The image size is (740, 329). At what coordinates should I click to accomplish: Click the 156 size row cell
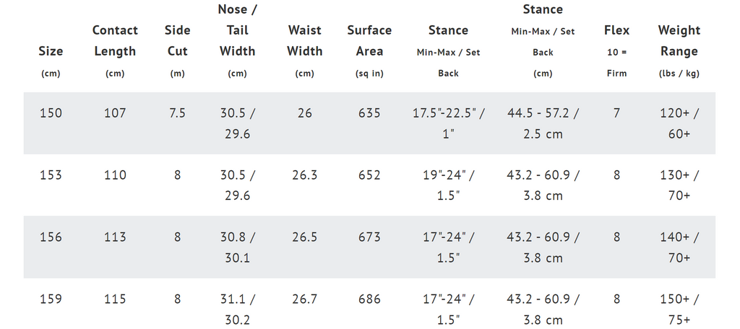[x=51, y=237]
